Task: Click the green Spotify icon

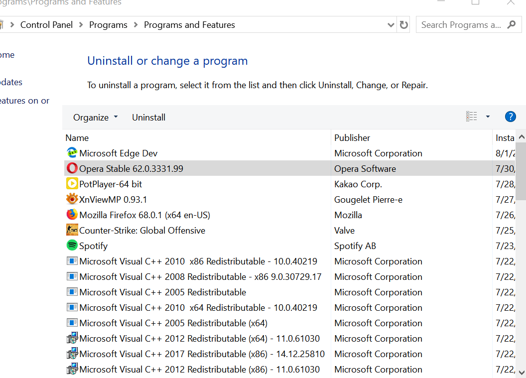Action: (72, 245)
